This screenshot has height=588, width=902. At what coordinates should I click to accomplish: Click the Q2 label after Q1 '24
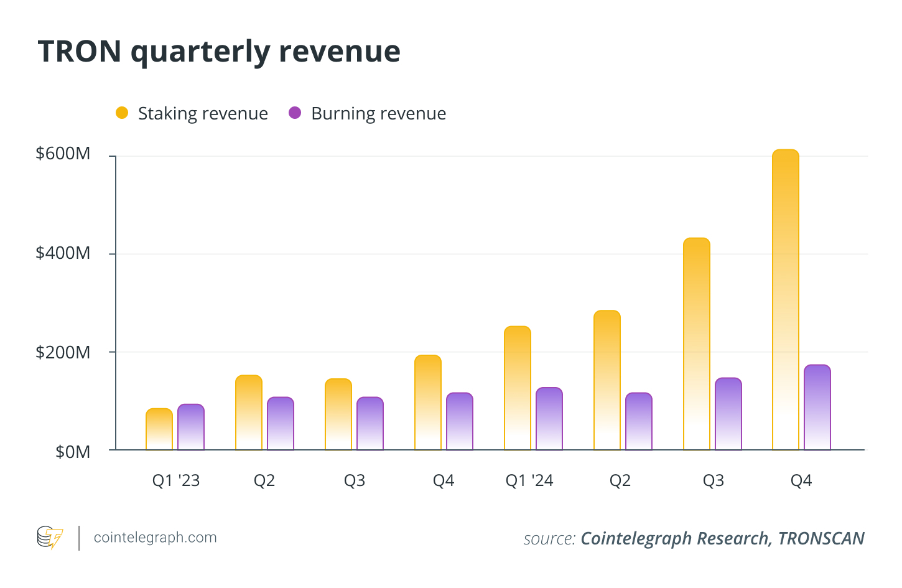[620, 480]
